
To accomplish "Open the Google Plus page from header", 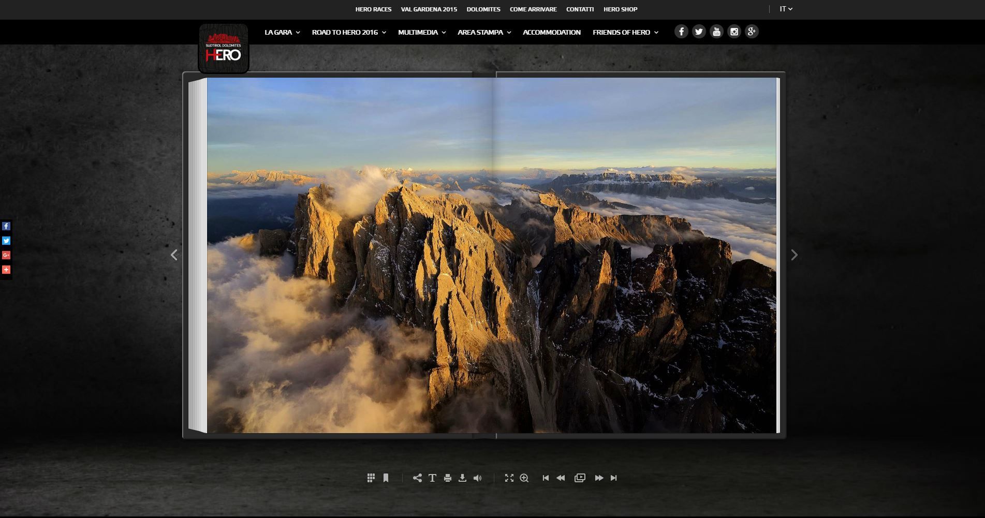I will [x=752, y=32].
